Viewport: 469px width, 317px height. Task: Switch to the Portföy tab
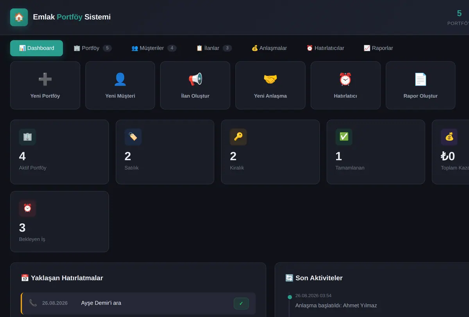(x=93, y=48)
